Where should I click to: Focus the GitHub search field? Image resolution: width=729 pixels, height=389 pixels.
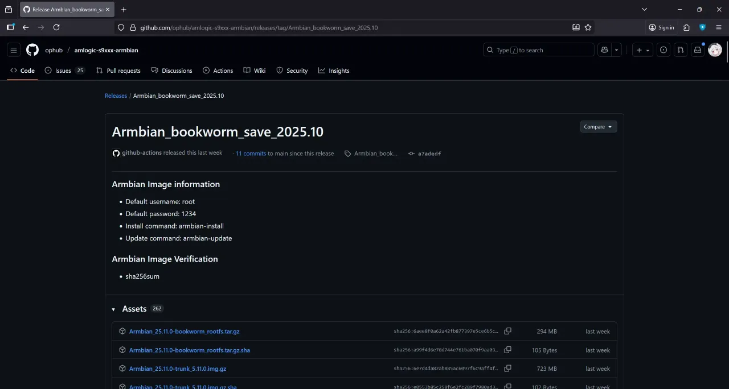tap(539, 50)
